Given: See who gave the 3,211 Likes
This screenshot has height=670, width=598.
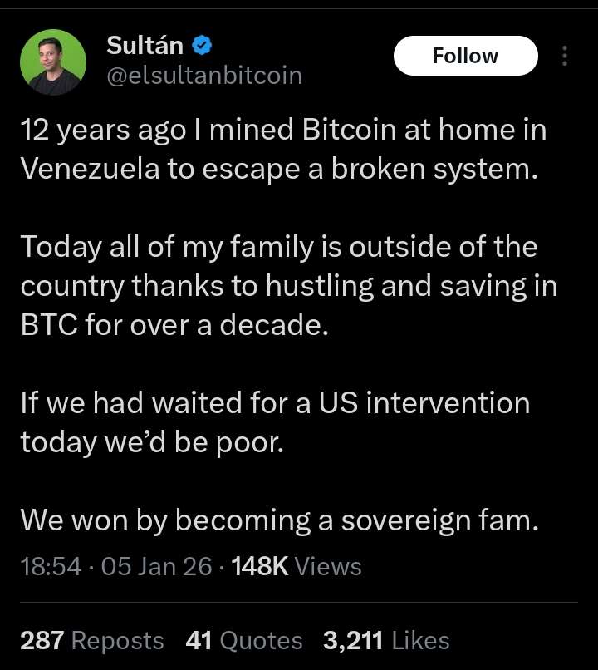Looking at the screenshot, I should pos(386,640).
